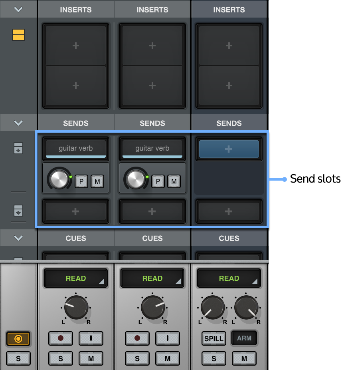
Task: Enable input monitoring on first channel
Action: tap(91, 338)
